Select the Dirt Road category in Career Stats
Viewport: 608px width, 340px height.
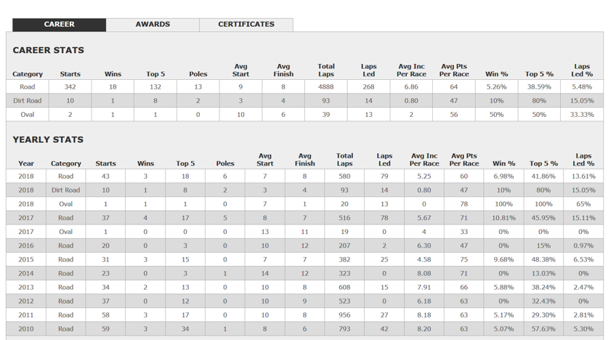coord(27,101)
